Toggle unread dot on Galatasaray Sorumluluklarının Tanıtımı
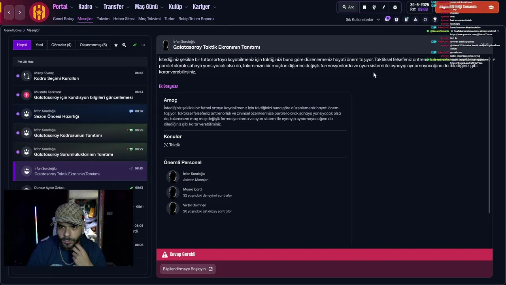 [x=18, y=152]
